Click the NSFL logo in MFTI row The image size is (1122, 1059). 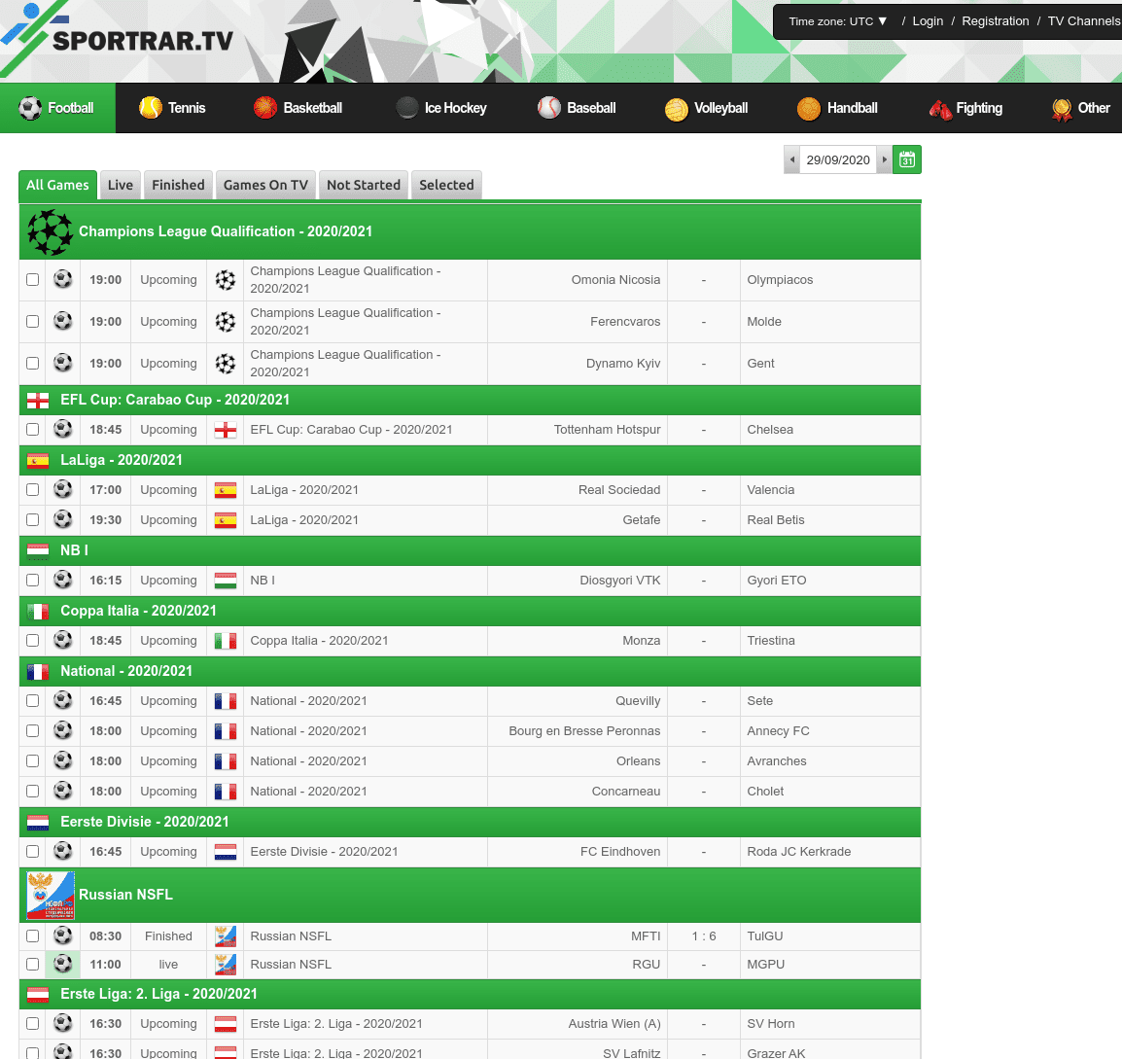226,935
